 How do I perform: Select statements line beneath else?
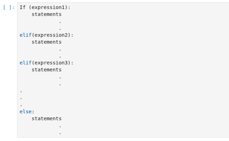pyautogui.click(x=47, y=118)
